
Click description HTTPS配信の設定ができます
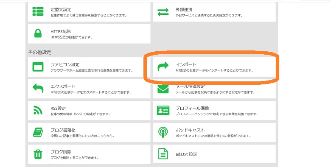tap(71, 37)
